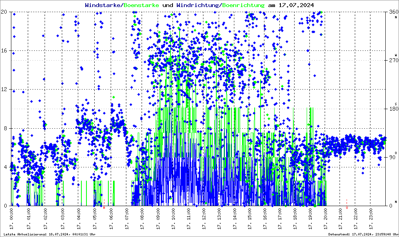Click the time label '17. 09:00'

point(158,219)
